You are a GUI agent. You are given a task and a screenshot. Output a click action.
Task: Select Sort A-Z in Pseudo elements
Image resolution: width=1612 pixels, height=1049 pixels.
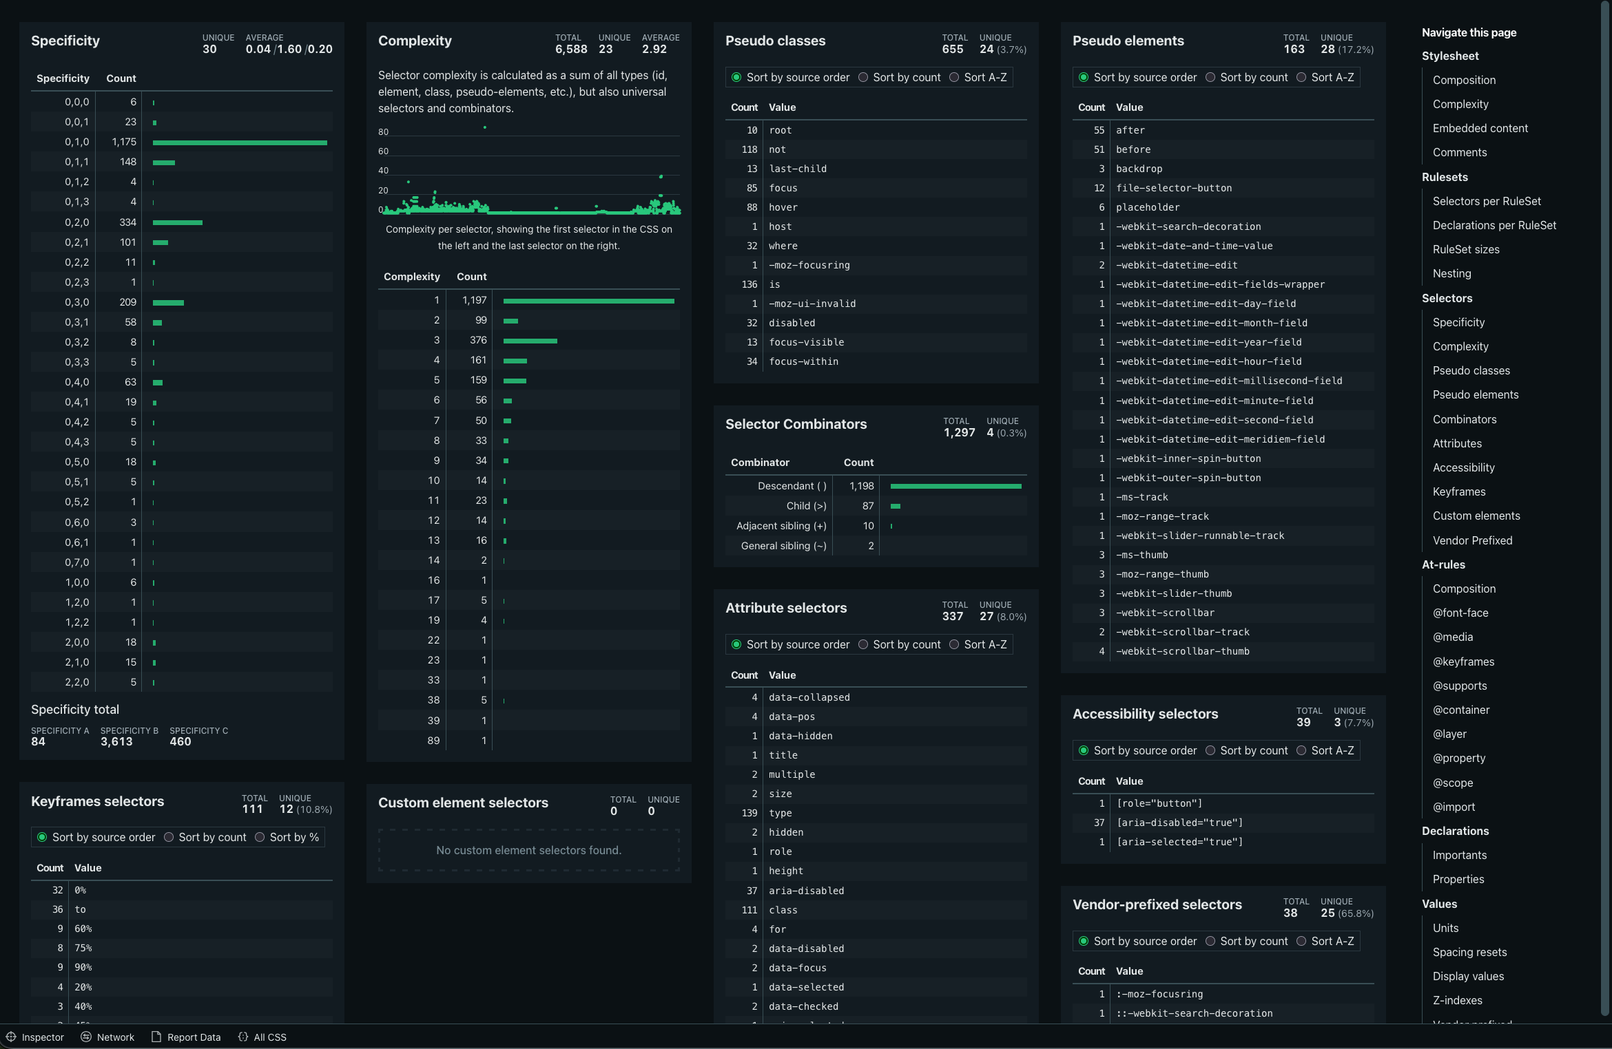click(x=1325, y=77)
